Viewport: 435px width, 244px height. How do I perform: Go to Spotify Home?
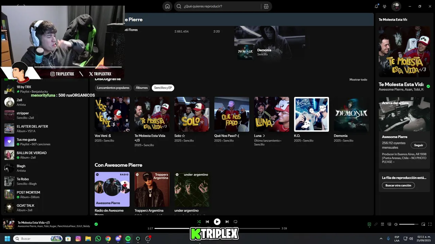pos(167,6)
